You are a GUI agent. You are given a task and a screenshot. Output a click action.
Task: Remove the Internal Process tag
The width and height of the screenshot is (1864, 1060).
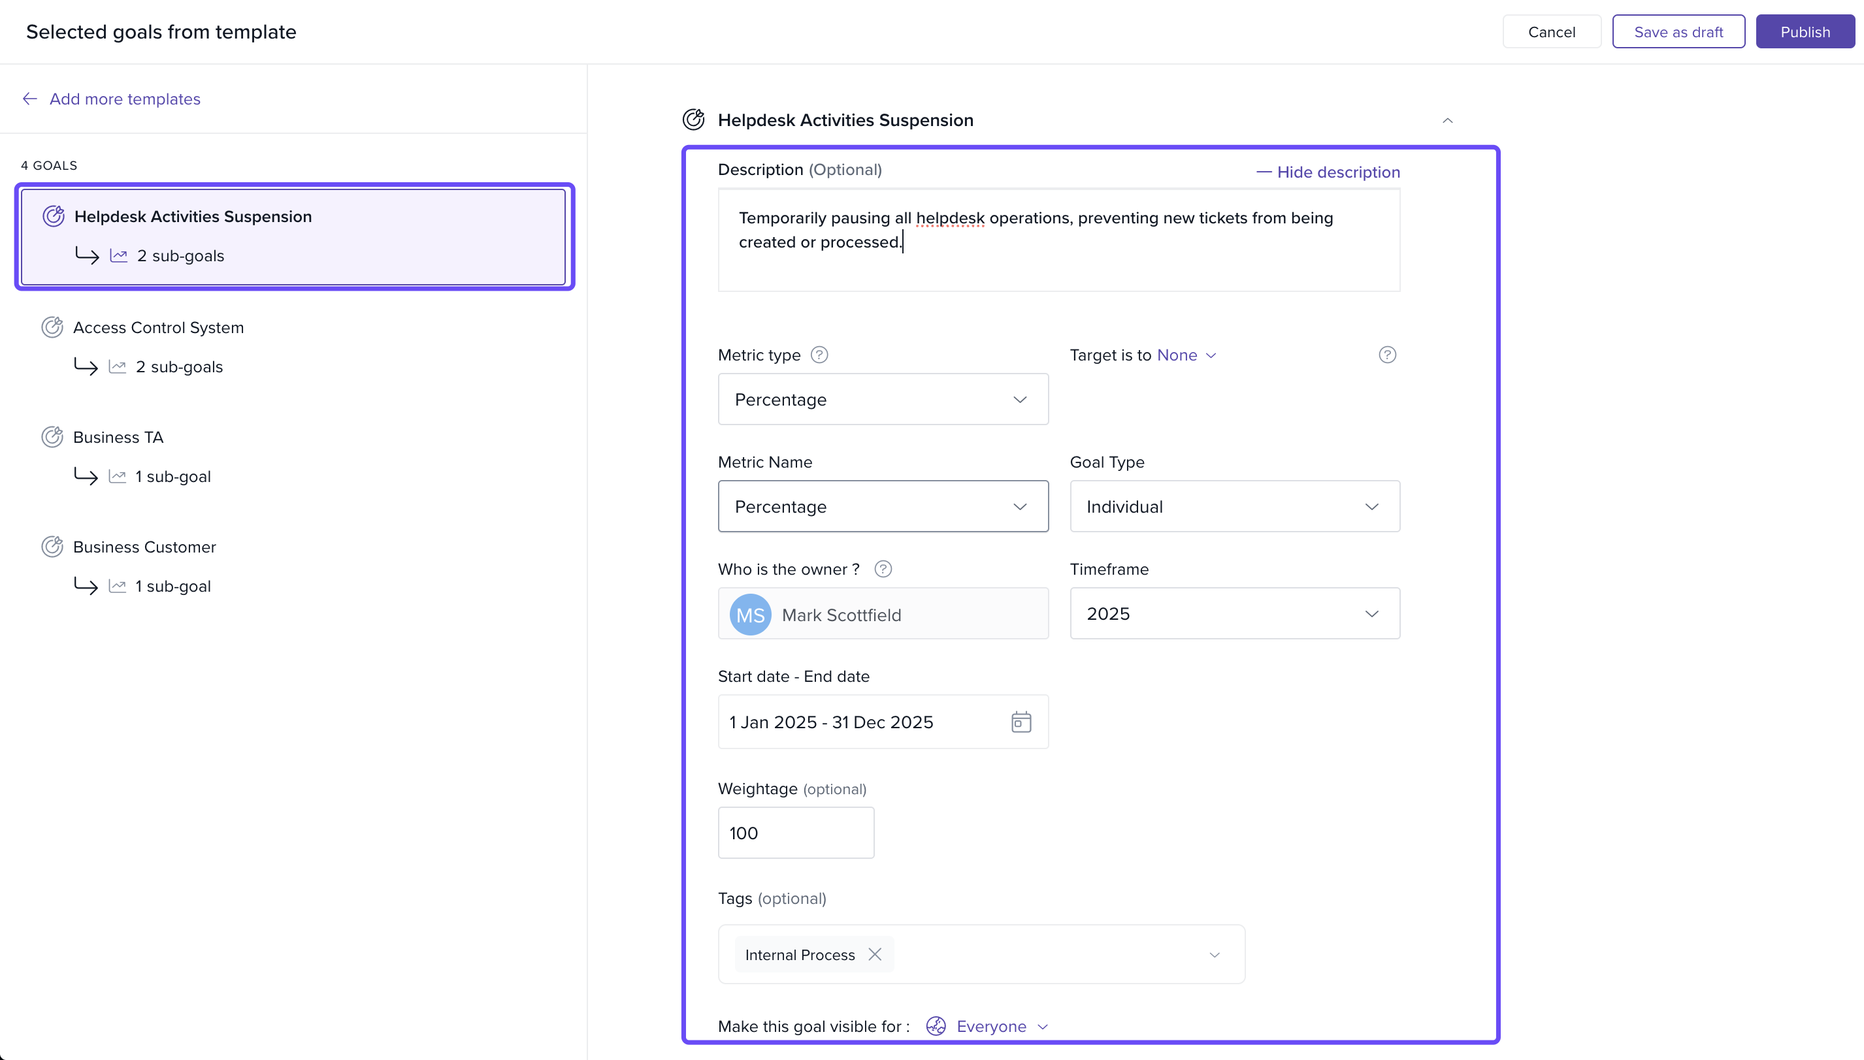click(874, 954)
